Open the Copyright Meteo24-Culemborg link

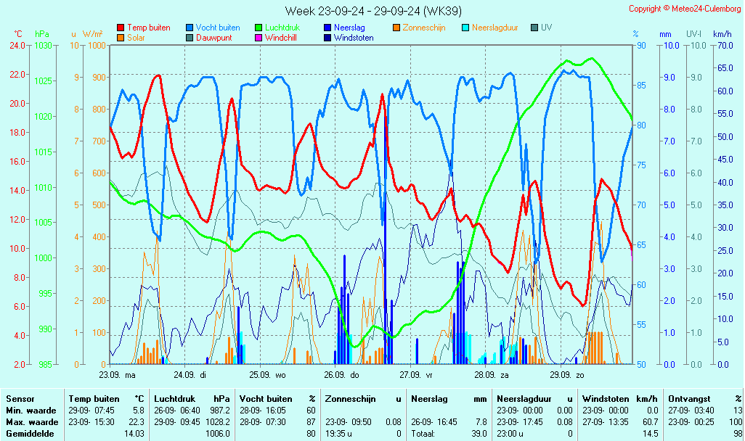[x=684, y=9]
